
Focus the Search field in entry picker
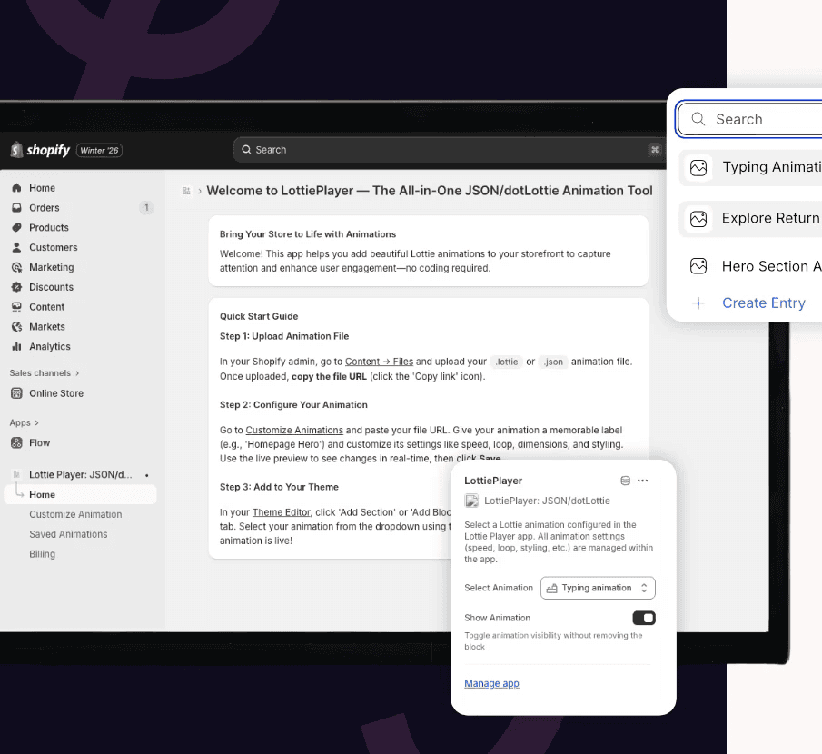[x=749, y=120]
